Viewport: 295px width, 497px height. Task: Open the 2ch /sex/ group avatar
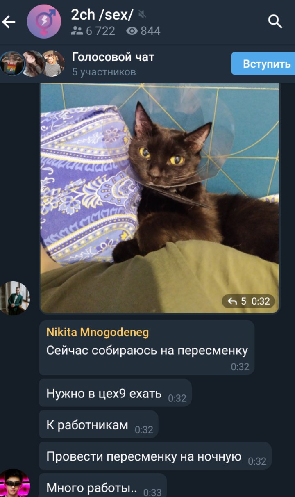click(44, 21)
